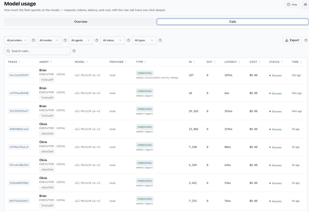Open trace cb7f9ae0b9d8
This screenshot has height=212, width=309.
pos(19,93)
